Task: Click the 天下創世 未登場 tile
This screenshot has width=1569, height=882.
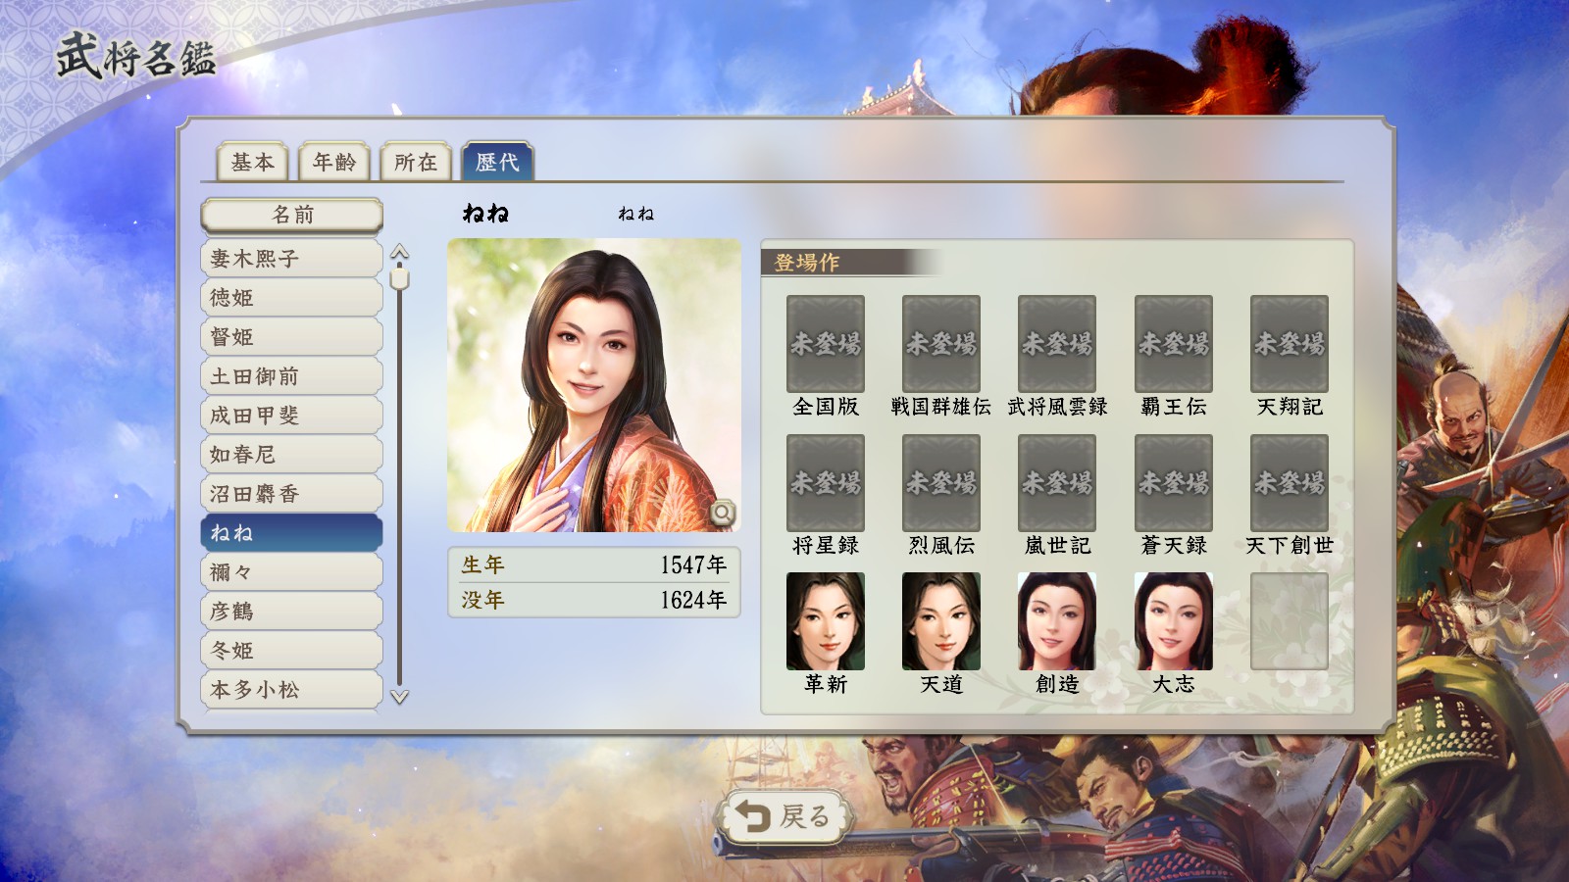Action: coord(1290,483)
